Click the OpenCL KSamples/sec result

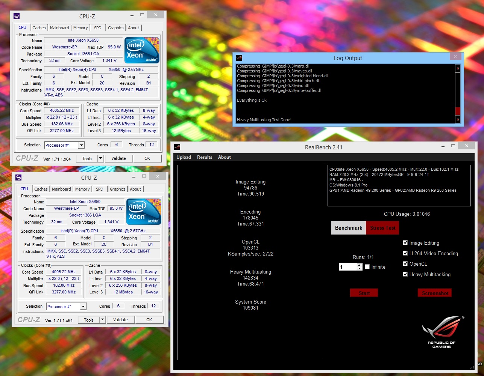pos(250,254)
